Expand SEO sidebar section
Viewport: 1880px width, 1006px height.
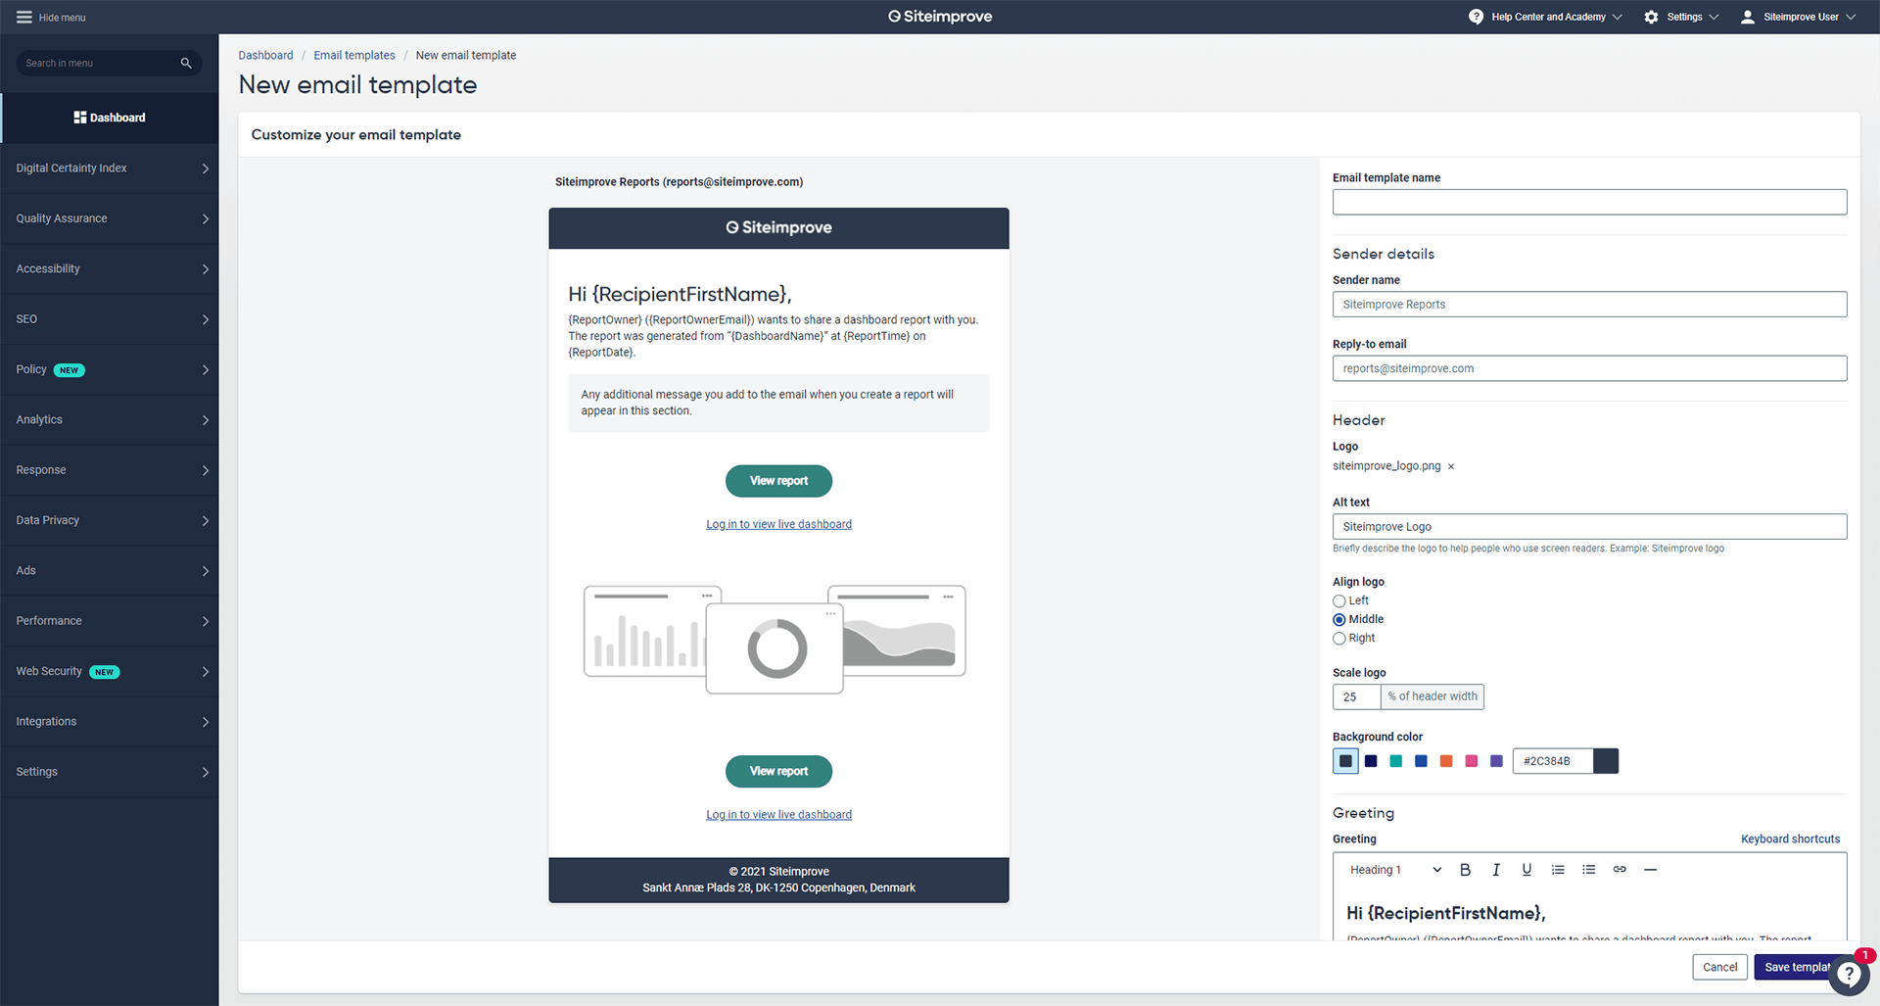110,319
